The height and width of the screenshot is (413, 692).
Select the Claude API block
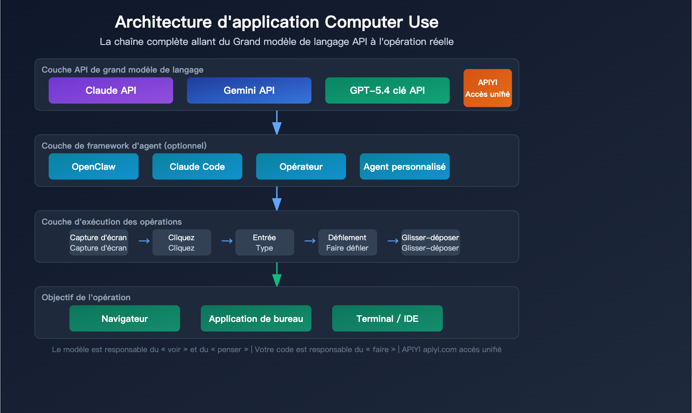tap(111, 90)
